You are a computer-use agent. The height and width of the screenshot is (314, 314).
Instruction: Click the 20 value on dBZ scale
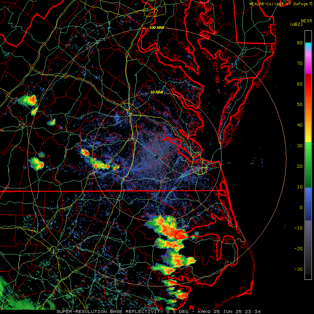300,166
